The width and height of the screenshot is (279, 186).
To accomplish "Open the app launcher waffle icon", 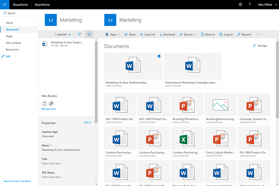I will tap(5, 4).
